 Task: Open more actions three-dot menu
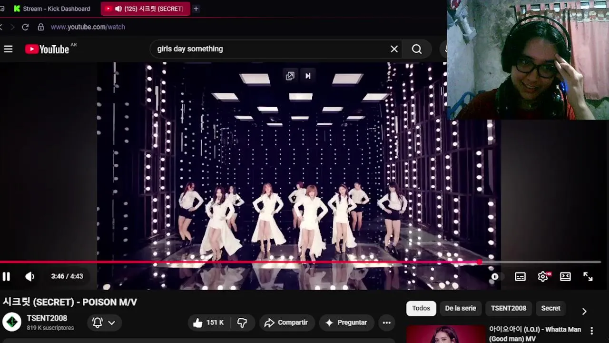387,323
